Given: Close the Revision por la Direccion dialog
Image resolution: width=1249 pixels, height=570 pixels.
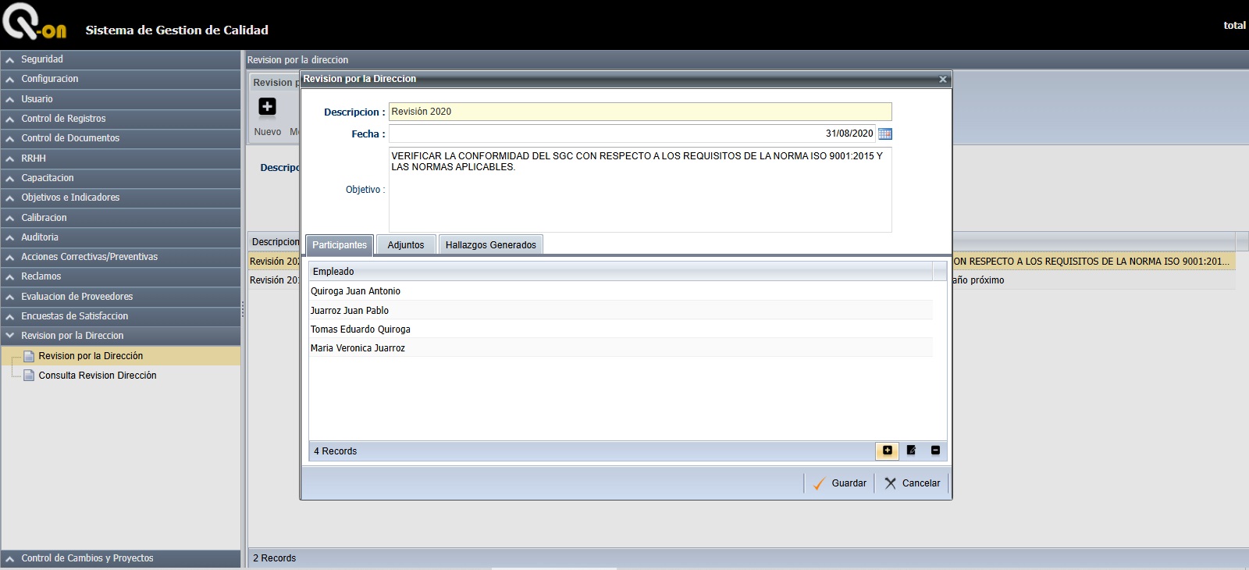Looking at the screenshot, I should tap(942, 79).
